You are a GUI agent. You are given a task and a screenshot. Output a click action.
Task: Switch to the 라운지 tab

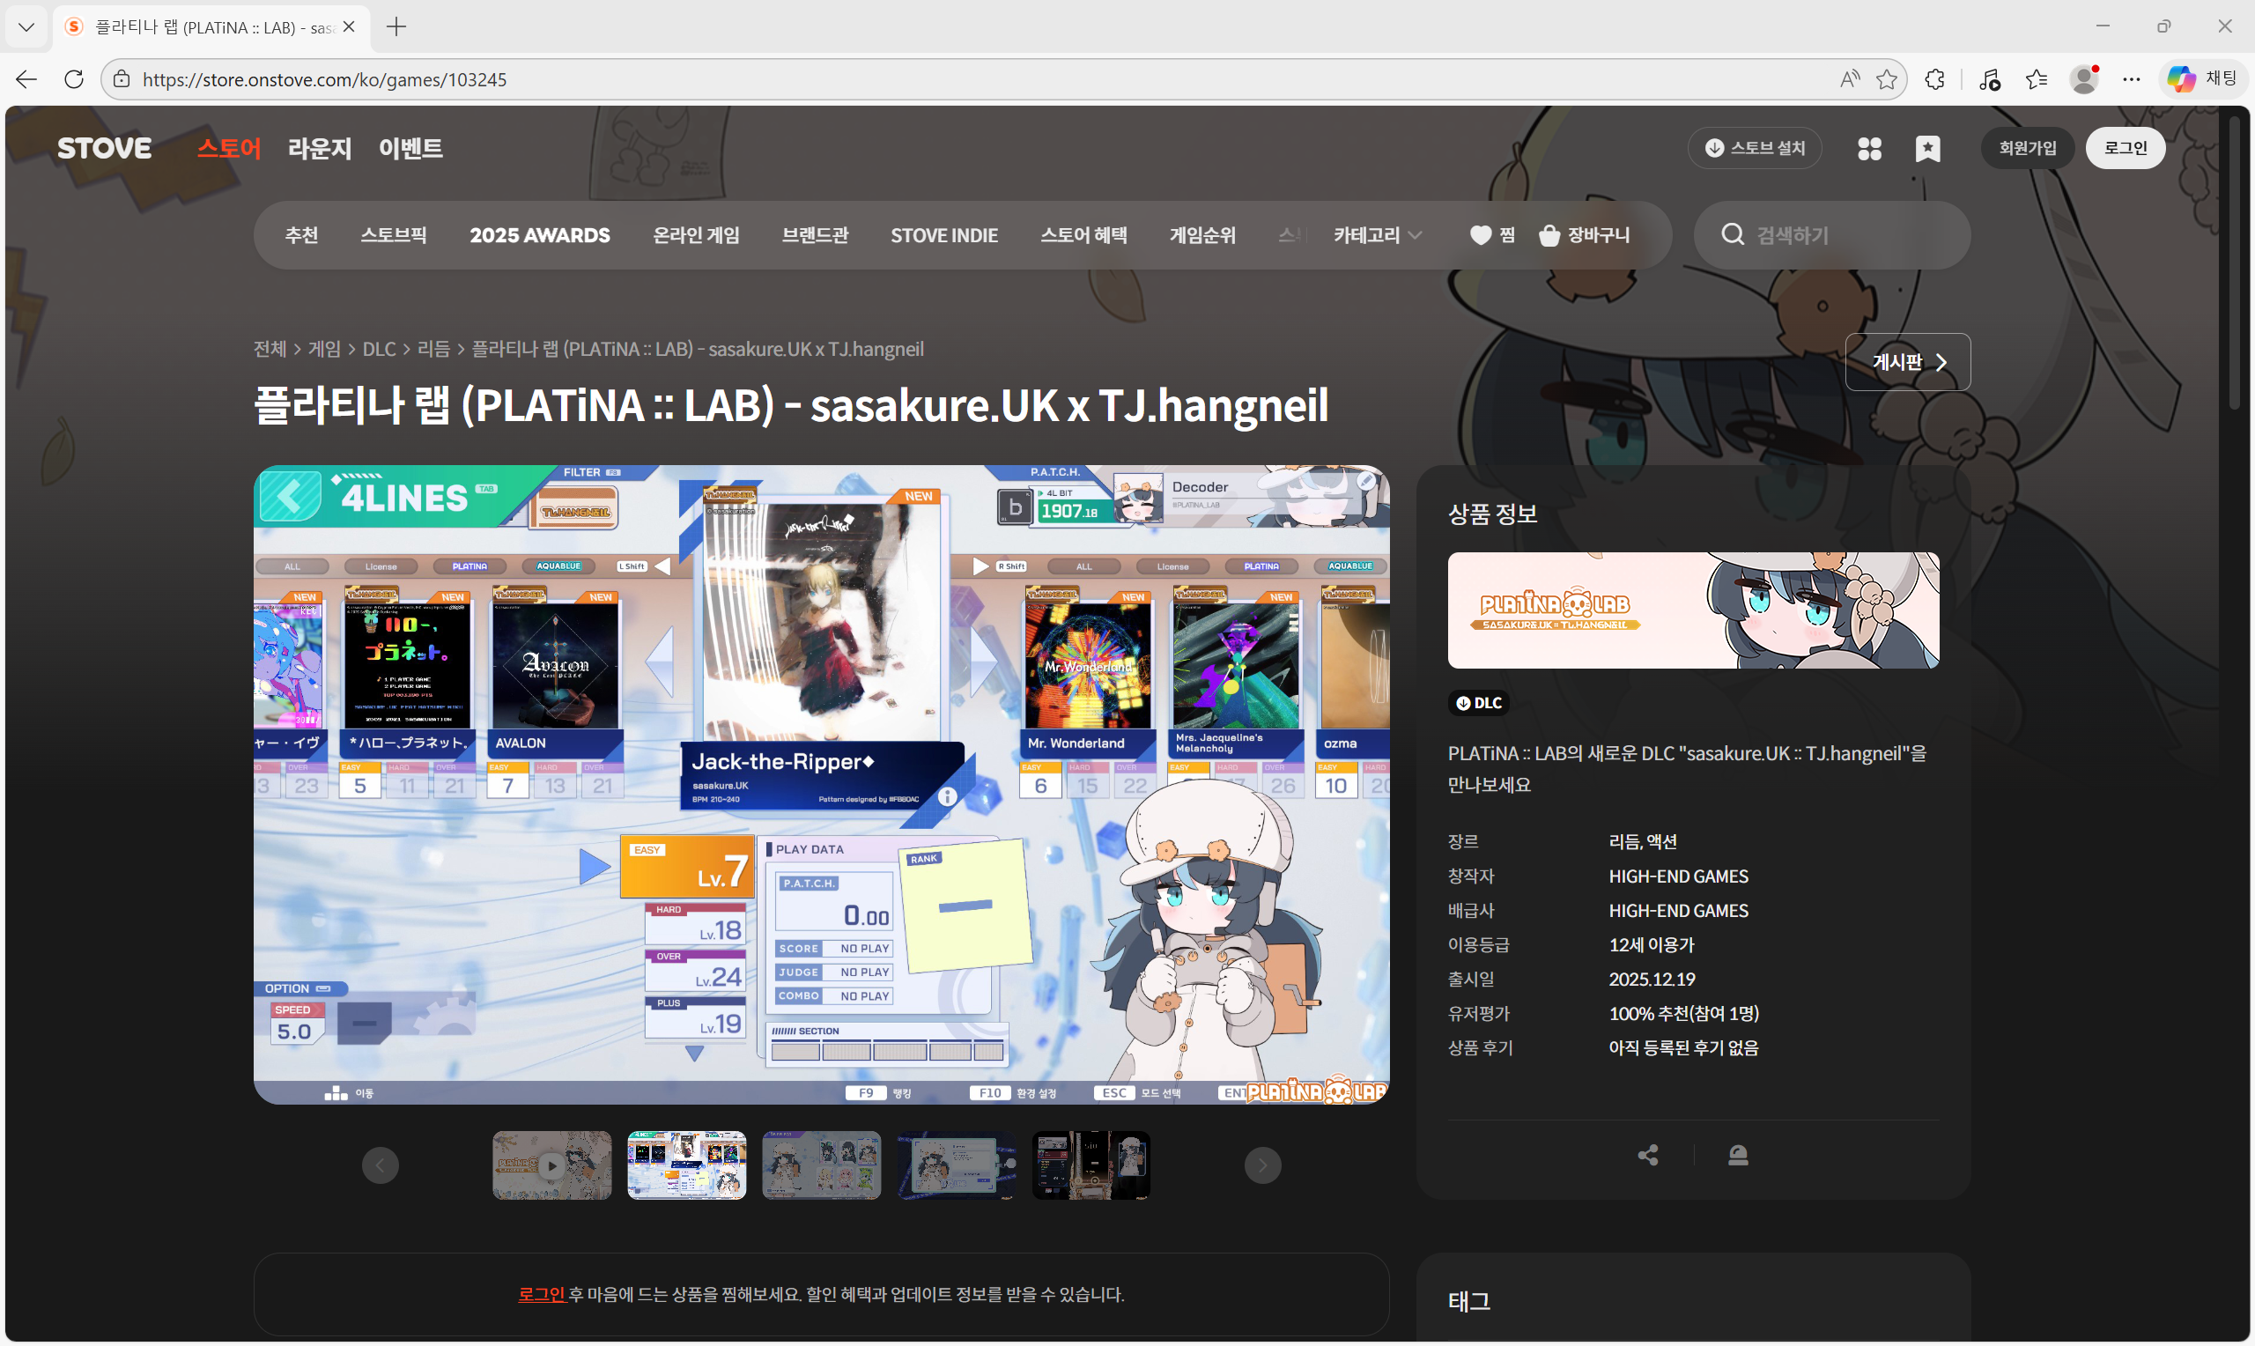319,148
